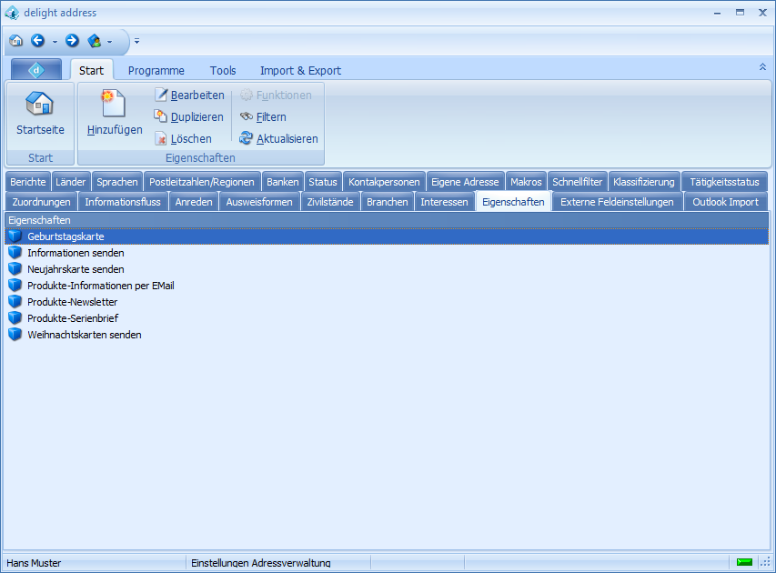Open the back button history dropdown arrow

(x=55, y=42)
